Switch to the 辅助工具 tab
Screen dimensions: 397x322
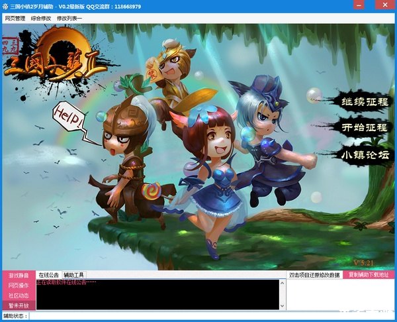tap(75, 274)
